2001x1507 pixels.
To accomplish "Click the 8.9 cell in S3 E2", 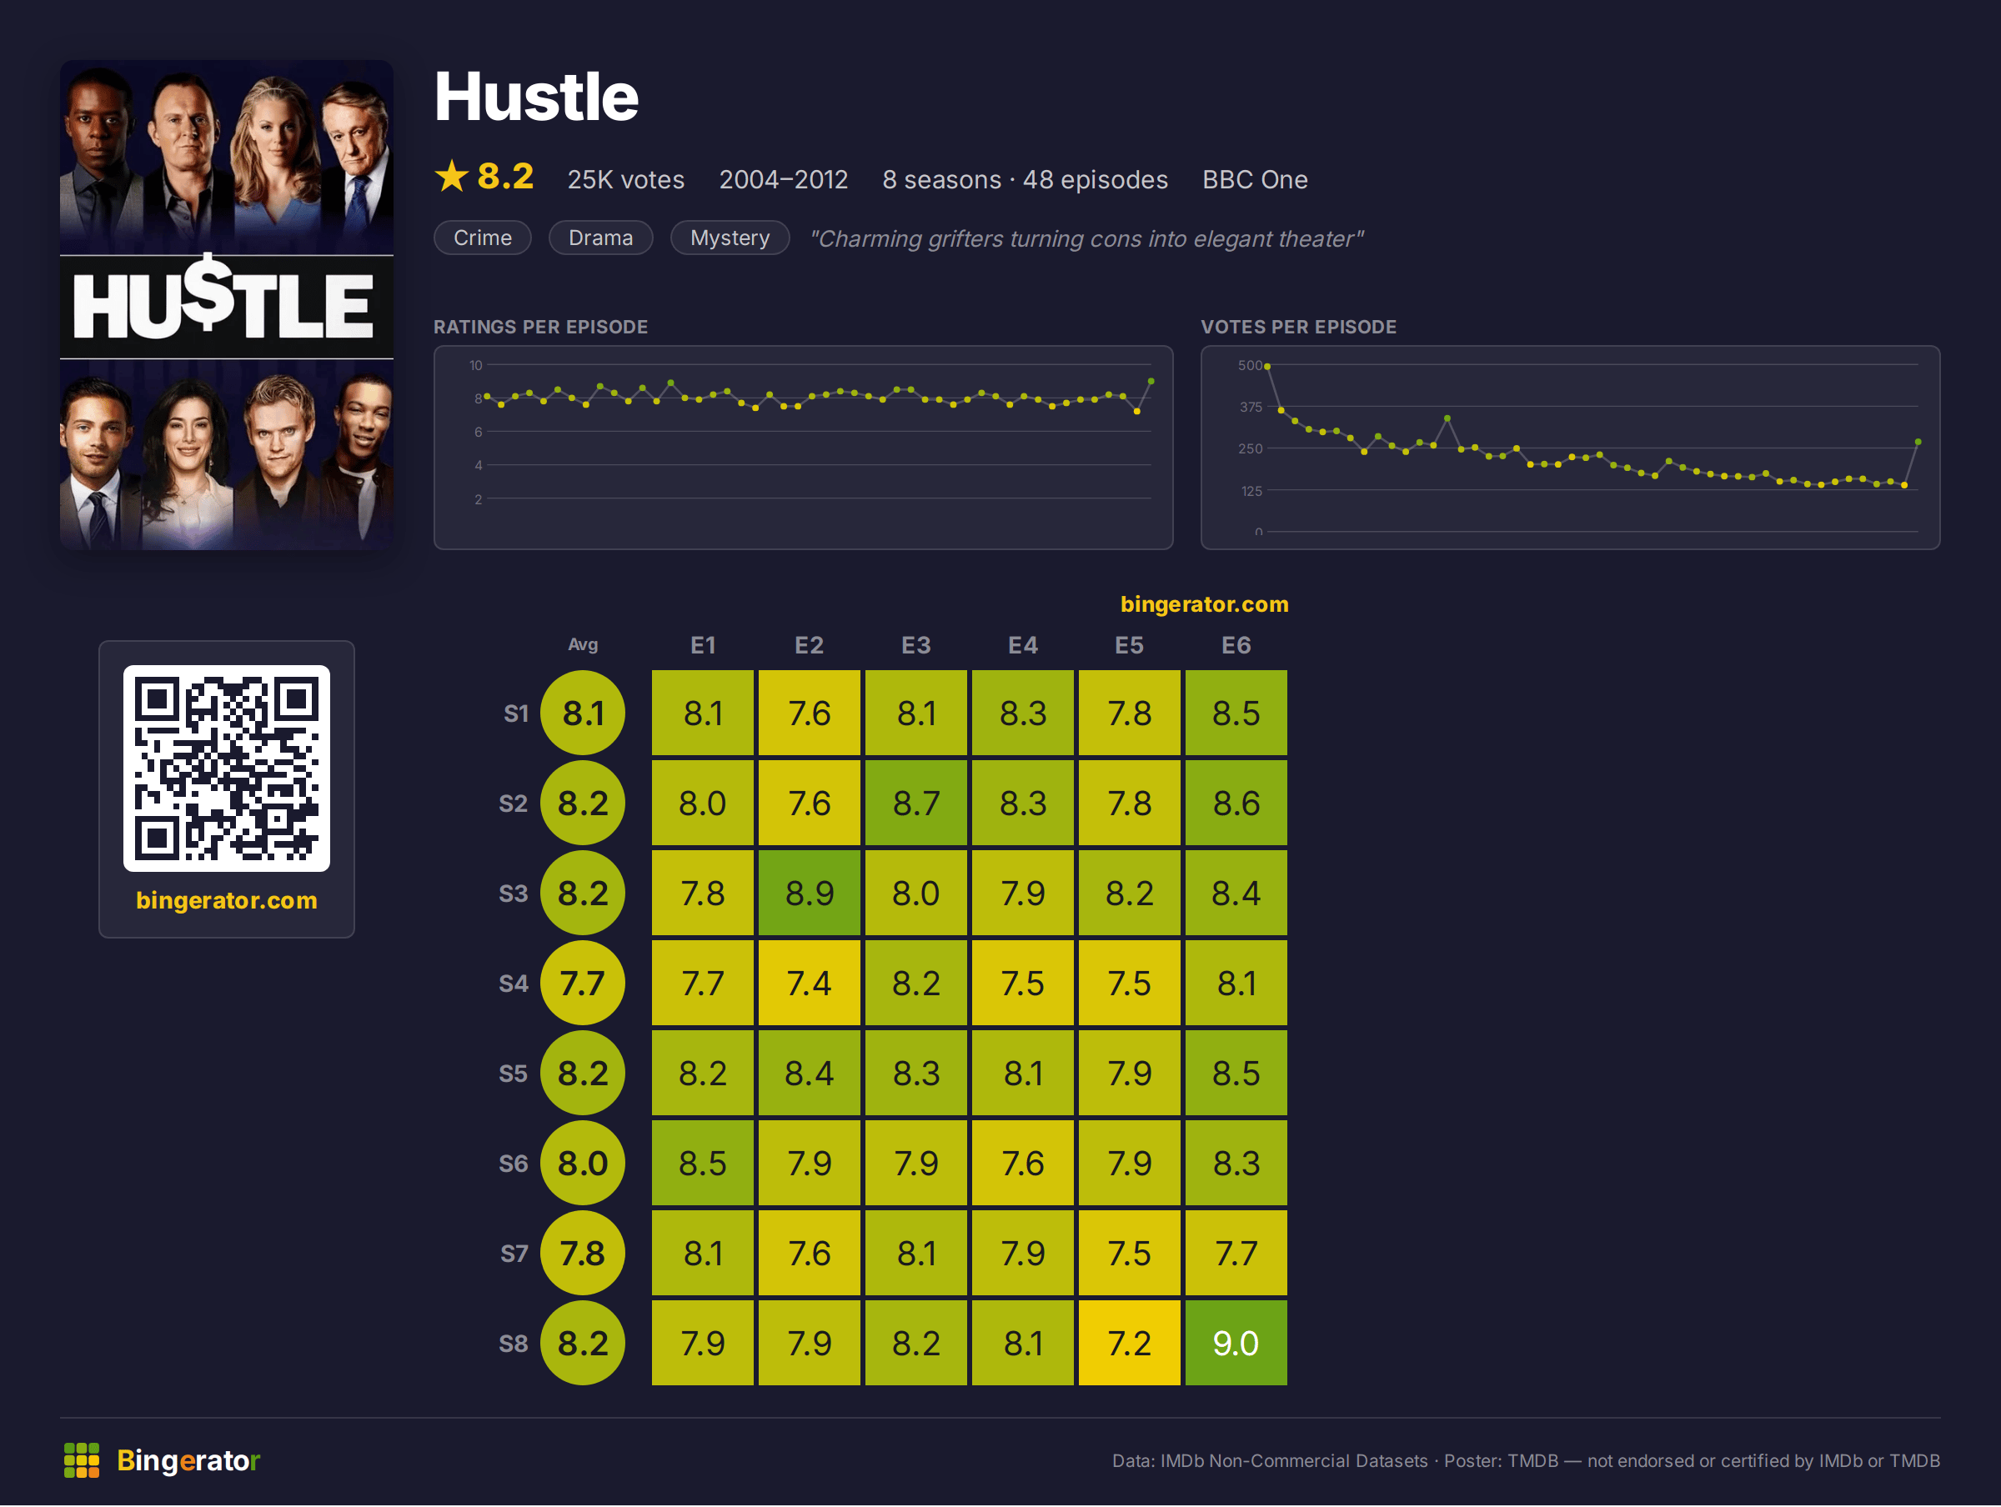I will [809, 893].
